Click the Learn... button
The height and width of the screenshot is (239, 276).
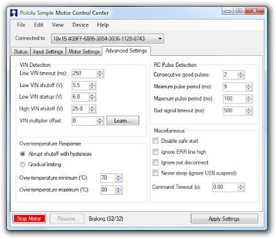[123, 121]
